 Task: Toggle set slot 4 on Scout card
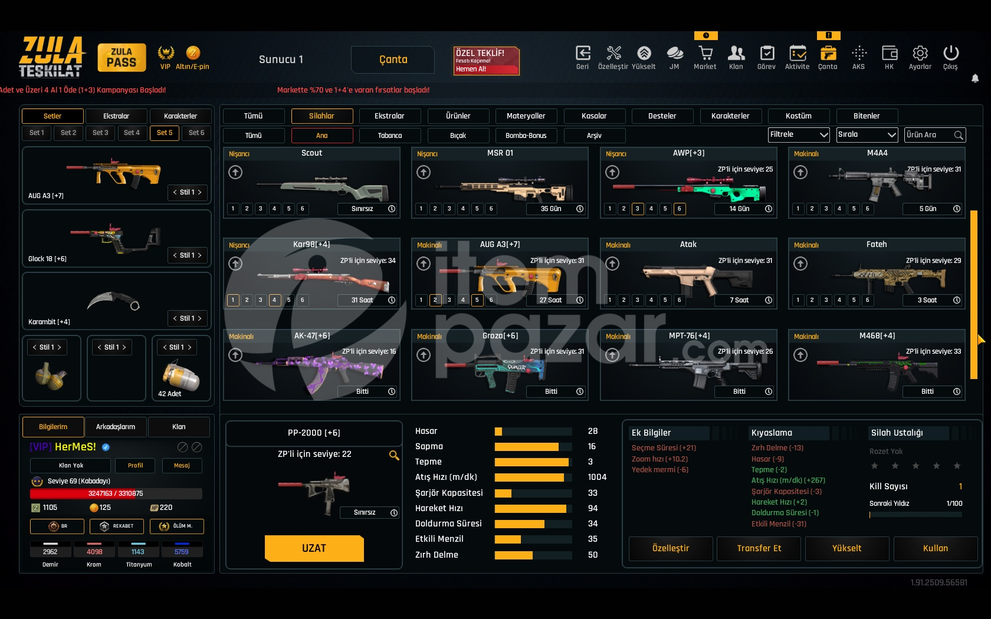tap(274, 209)
